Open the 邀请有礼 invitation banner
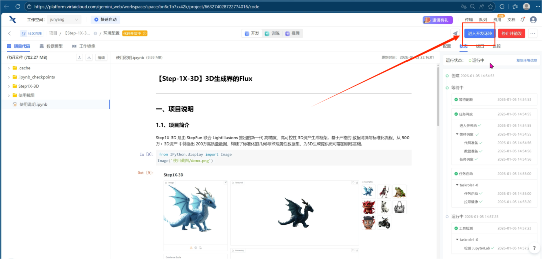 click(438, 20)
